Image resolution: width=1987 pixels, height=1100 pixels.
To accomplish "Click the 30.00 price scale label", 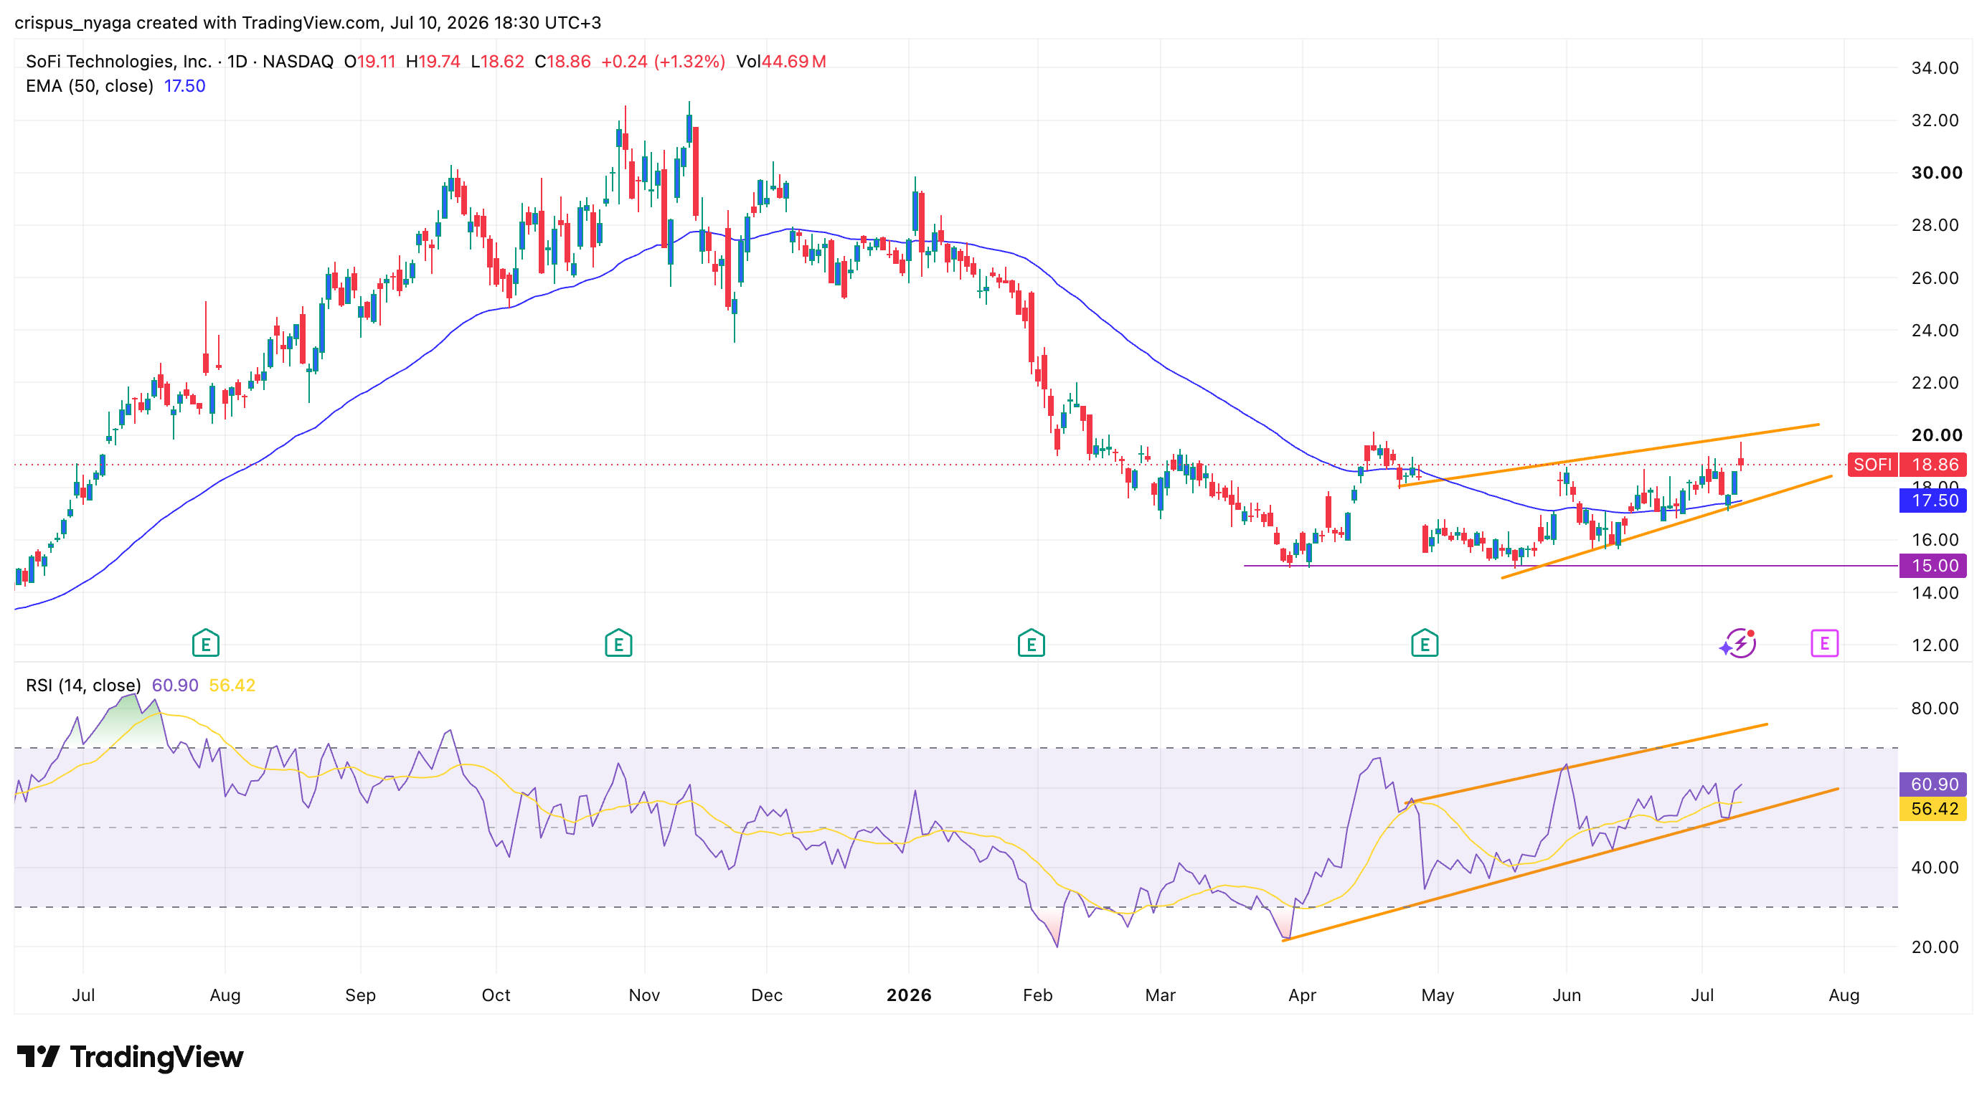I will click(x=1936, y=173).
